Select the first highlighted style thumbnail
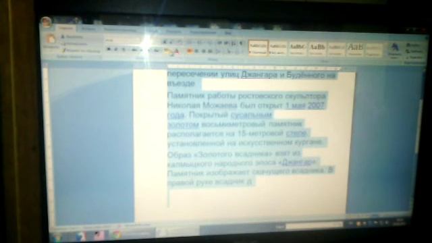This screenshot has height=243, width=432. point(258,48)
